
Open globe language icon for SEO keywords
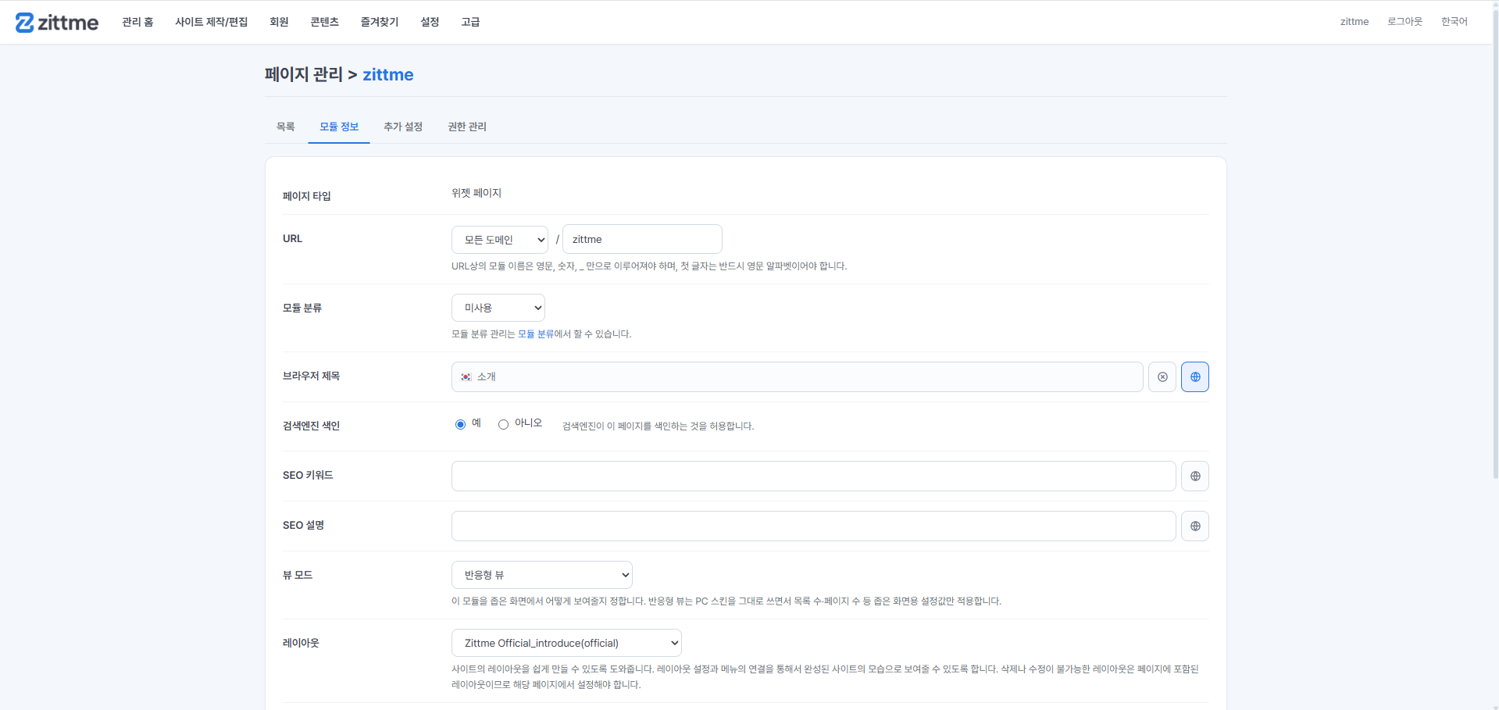(1195, 476)
